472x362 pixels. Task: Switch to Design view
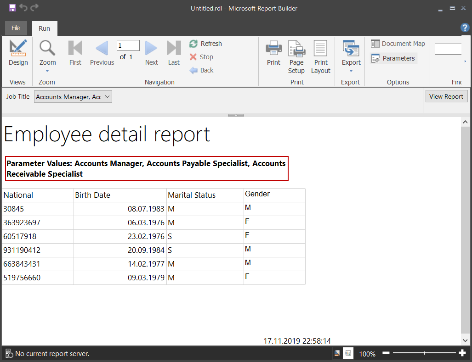pos(18,54)
